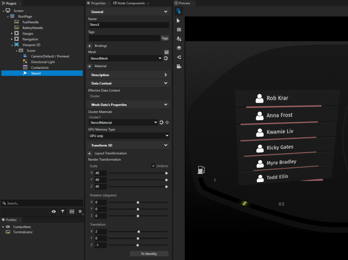348x260 pixels.
Task: Select the Prefabs tab
Action: (x=11, y=220)
